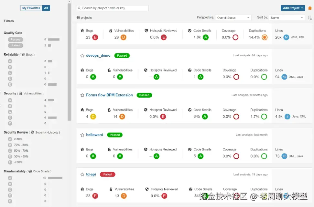Screen dimensions: 314x207
Task: Filter Reliability by rating C
Action: coord(10,73)
